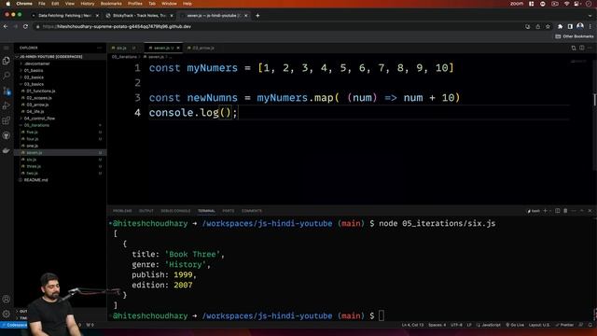597x336 pixels.
Task: Click the Accounts icon in activity bar
Action: click(x=7, y=300)
